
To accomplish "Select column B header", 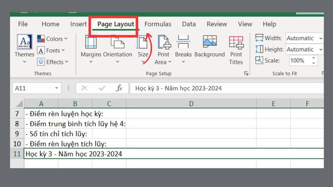I will click(75, 103).
